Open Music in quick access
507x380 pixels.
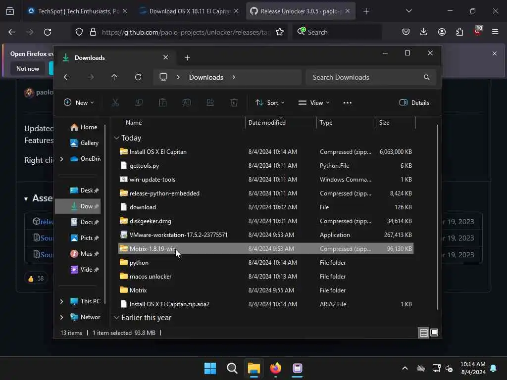tap(84, 254)
